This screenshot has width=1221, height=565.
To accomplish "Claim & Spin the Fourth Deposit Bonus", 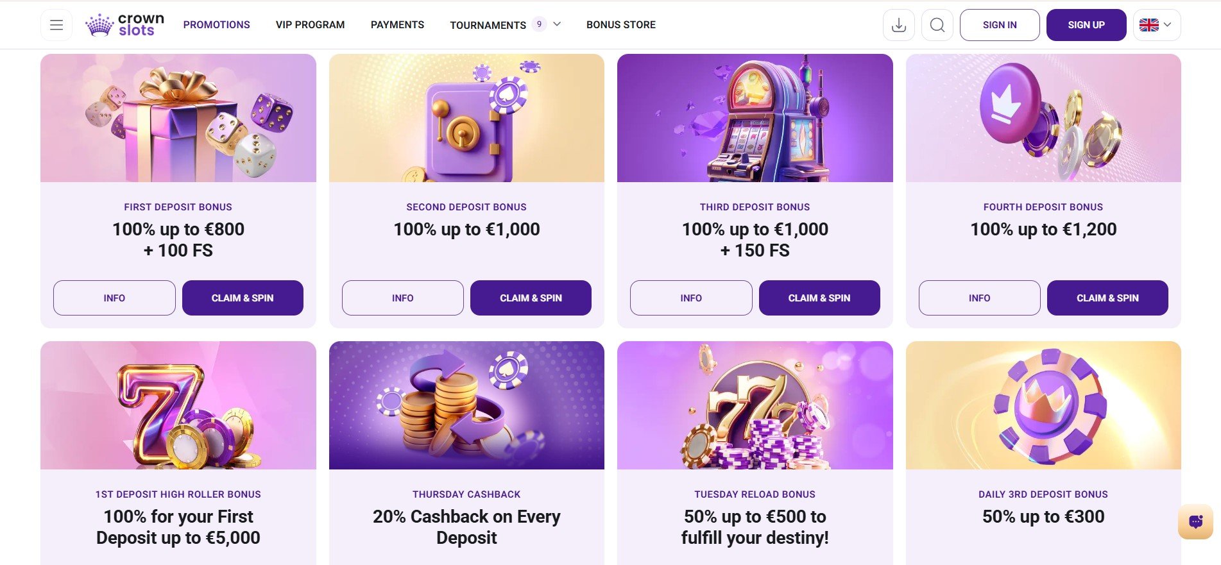I will pyautogui.click(x=1107, y=298).
